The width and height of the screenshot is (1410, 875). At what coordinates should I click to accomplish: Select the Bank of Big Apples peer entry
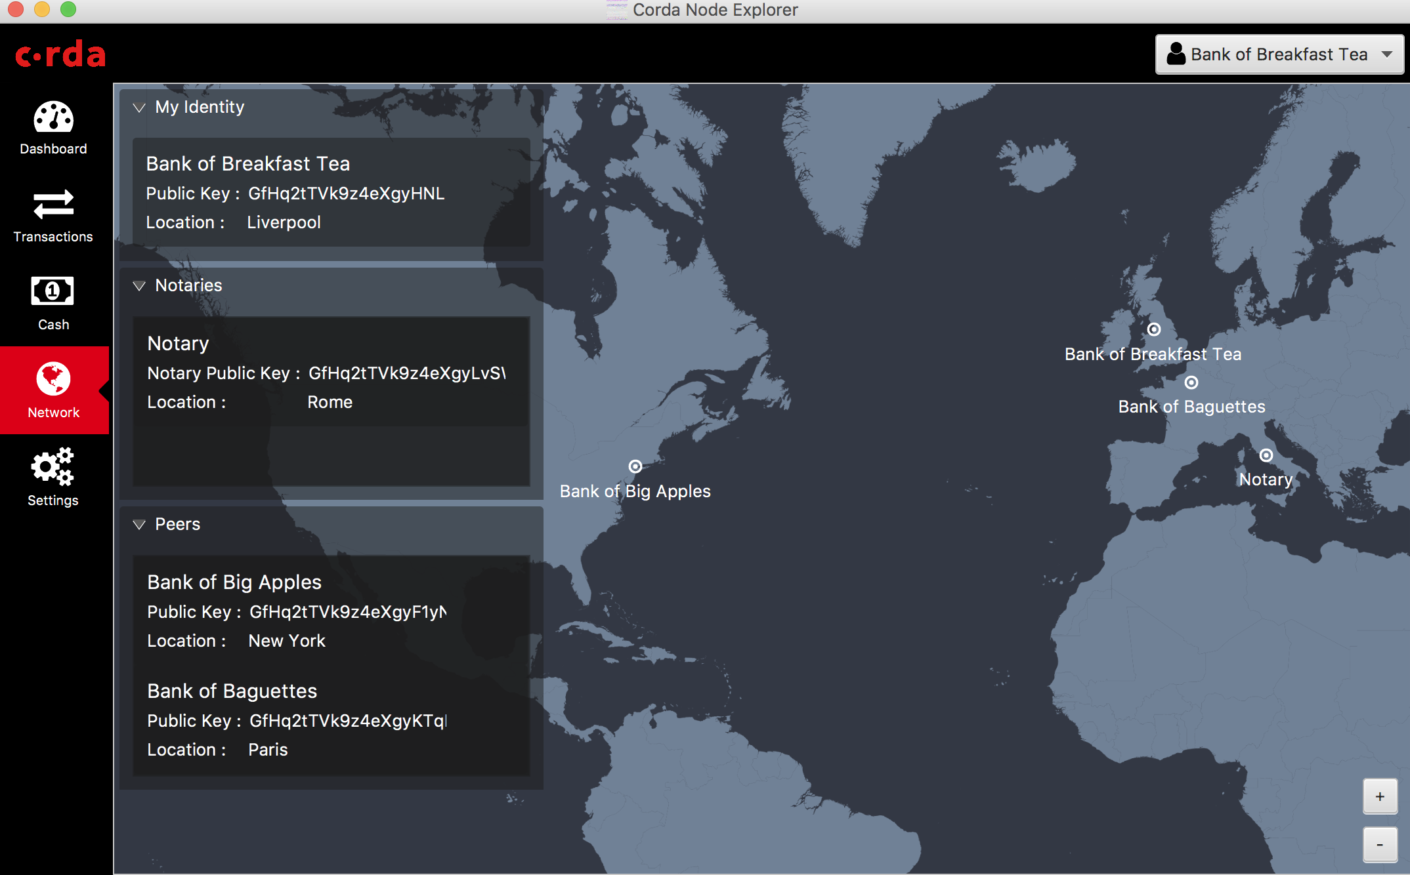(x=331, y=611)
